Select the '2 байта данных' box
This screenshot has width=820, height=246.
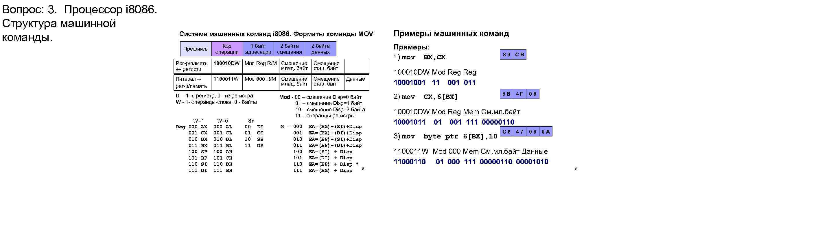(x=320, y=49)
